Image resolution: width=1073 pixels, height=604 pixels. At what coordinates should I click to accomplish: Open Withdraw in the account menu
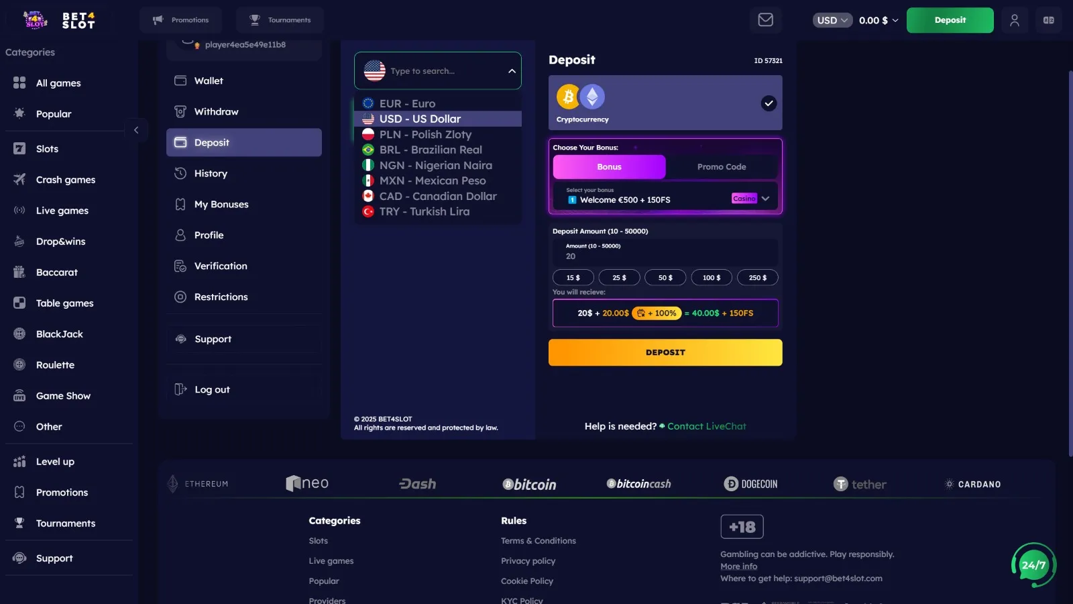(216, 111)
